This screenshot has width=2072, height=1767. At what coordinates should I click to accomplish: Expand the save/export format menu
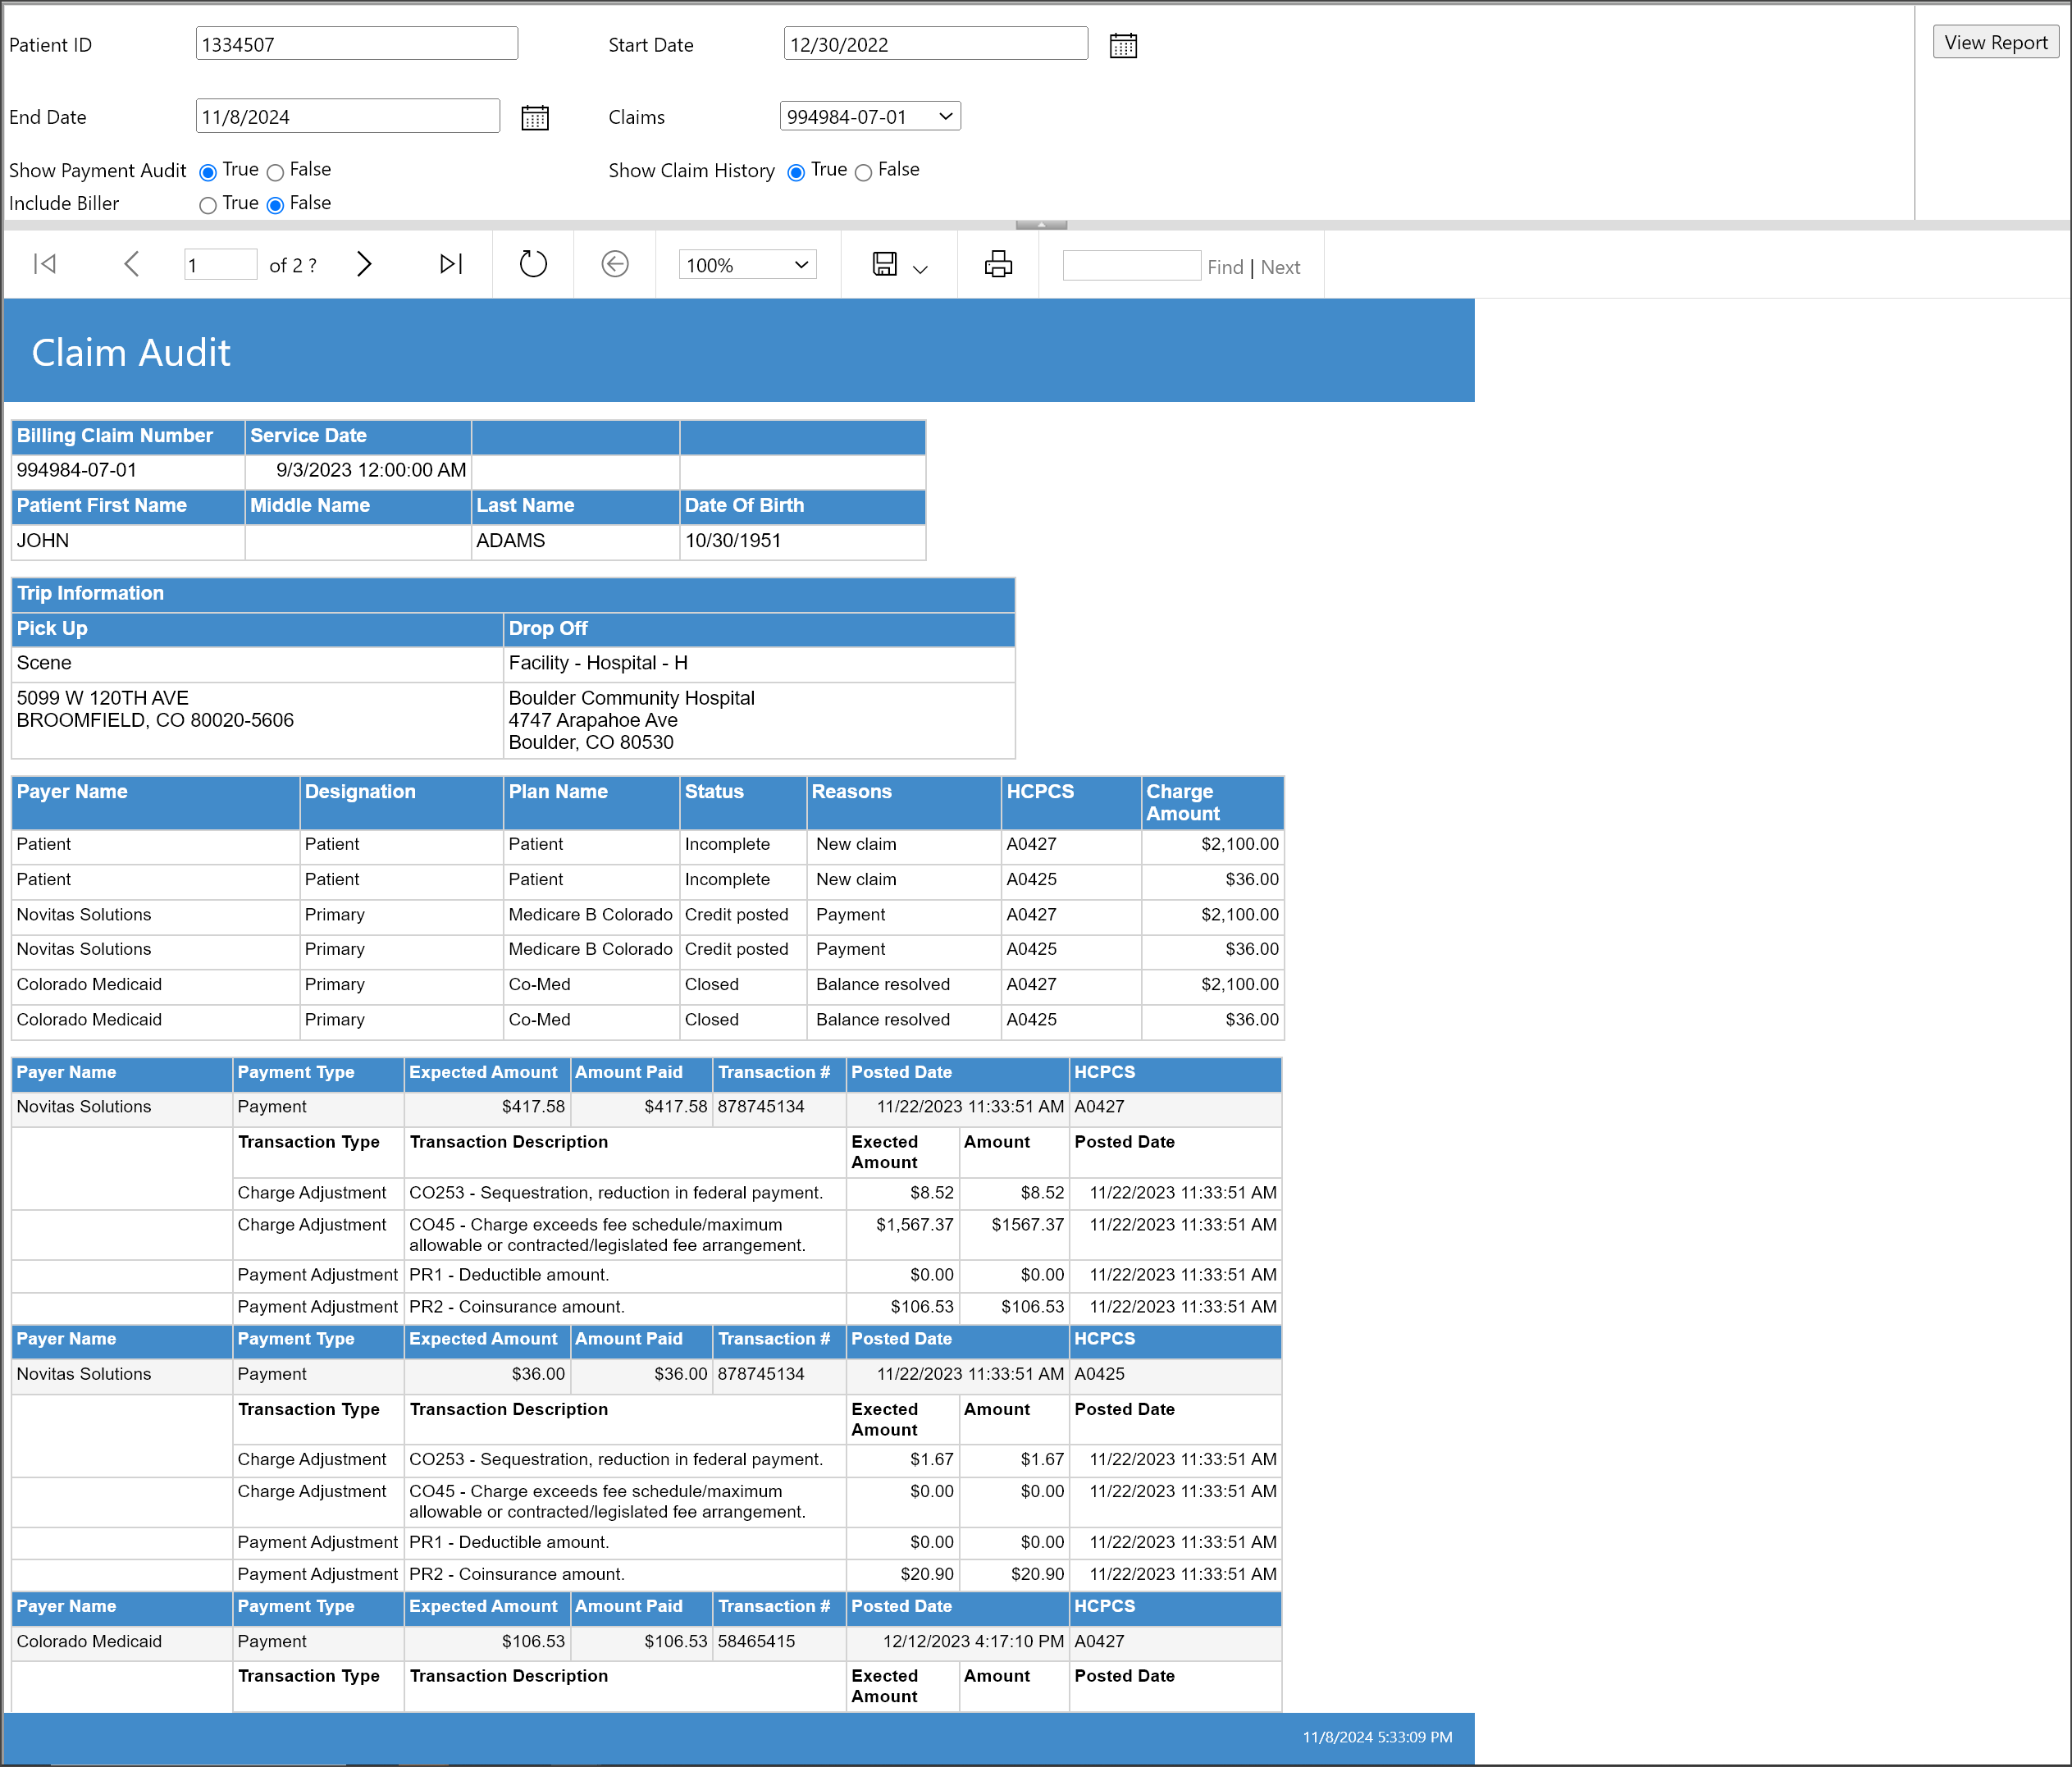(x=920, y=268)
